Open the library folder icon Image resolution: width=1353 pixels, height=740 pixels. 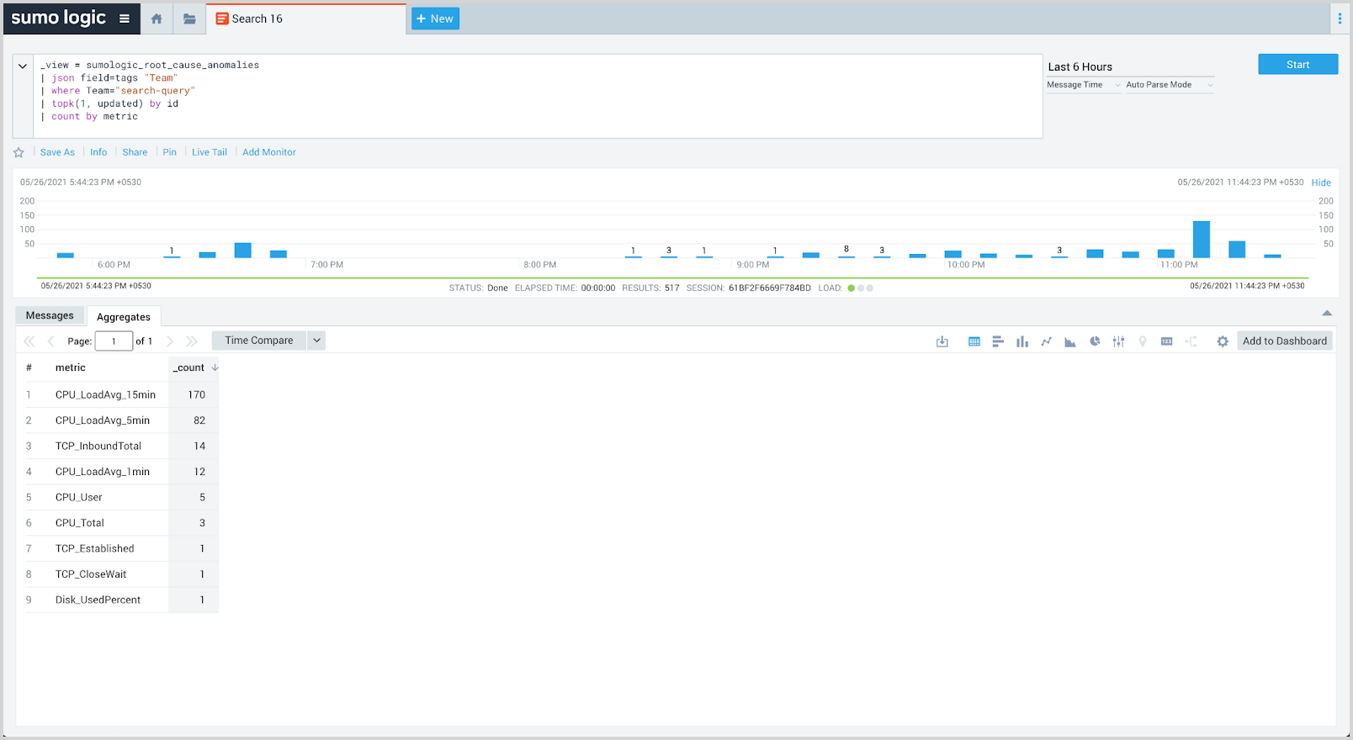[189, 18]
